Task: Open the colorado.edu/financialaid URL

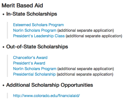Action: click(x=47, y=96)
